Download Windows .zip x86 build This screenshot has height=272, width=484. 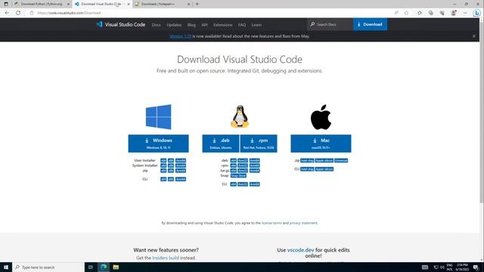tap(171, 171)
